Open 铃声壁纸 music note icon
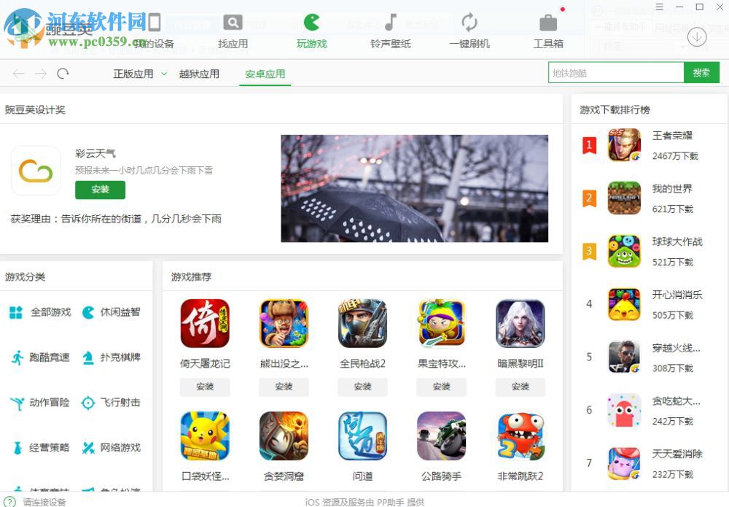729x507 pixels. [391, 23]
